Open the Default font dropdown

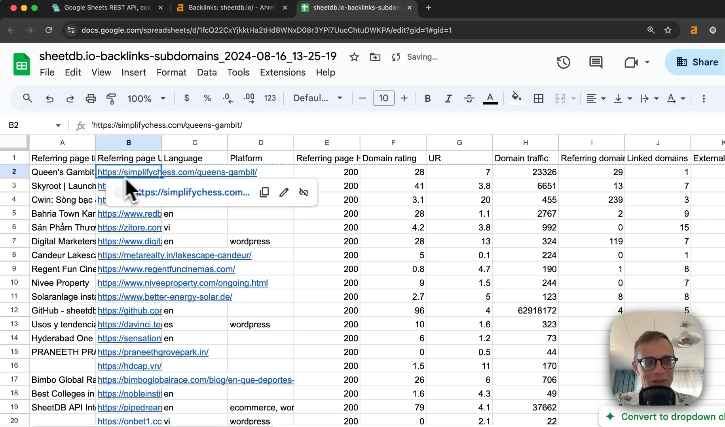(x=317, y=98)
